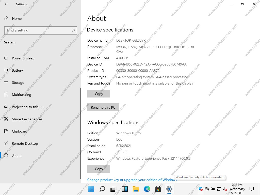Open Windows Security tray icon
260x195 pixels.
point(201,189)
